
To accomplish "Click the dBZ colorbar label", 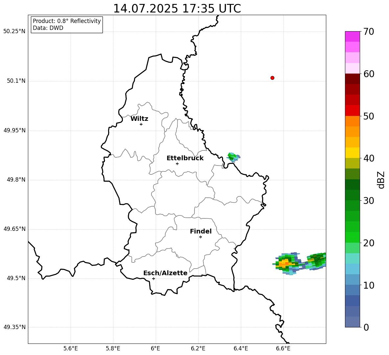I will [x=381, y=180].
